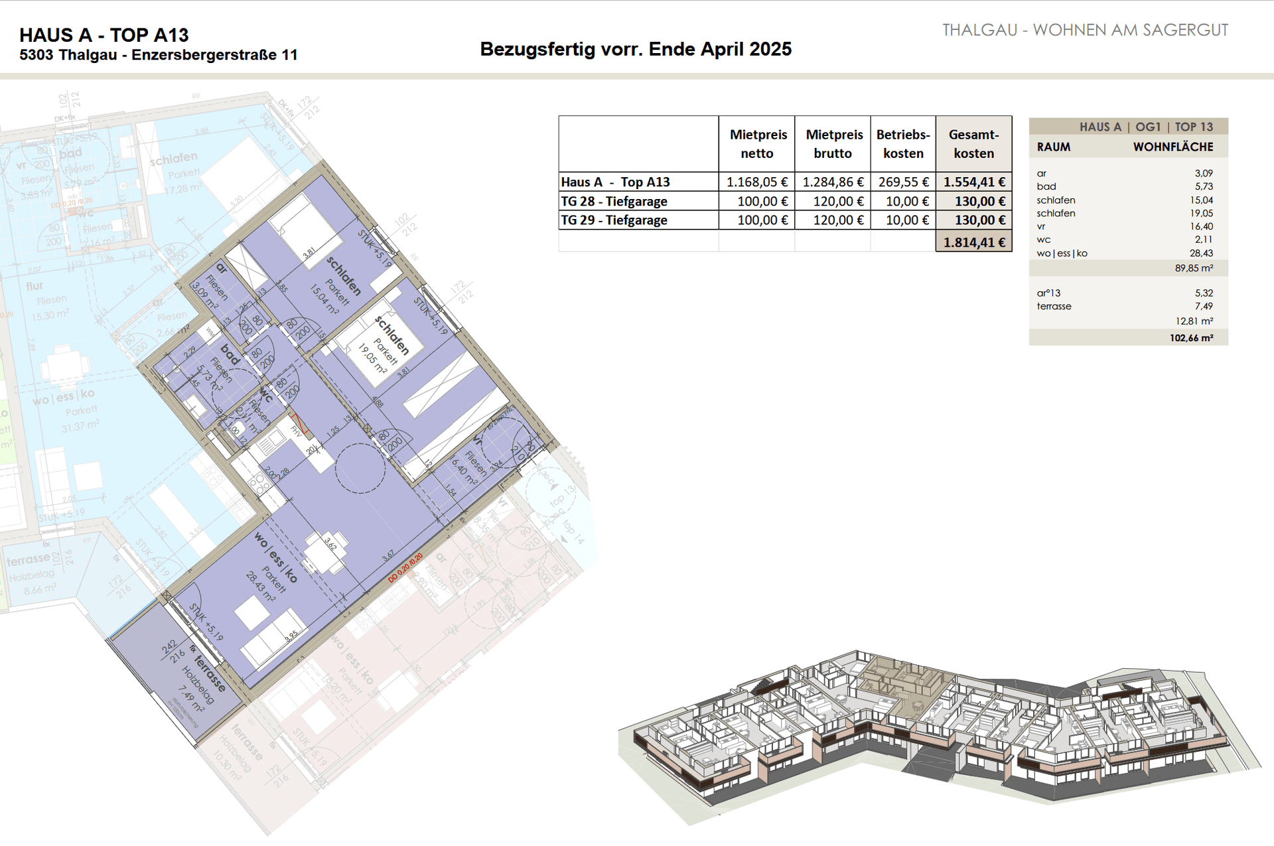This screenshot has height=846, width=1274.
Task: Select the operating cost '269,55 €'
Action: coord(904,182)
